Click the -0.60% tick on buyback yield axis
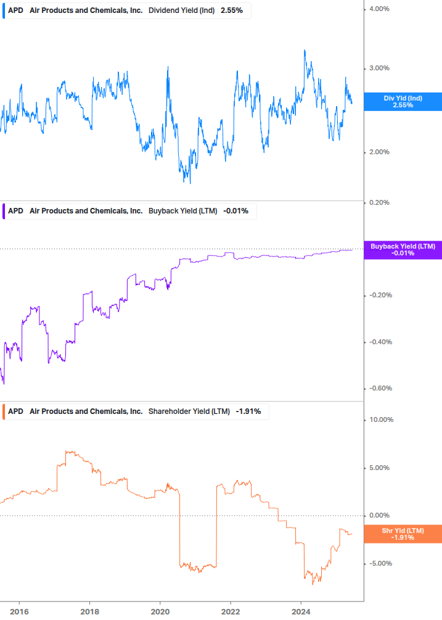442x620 pixels. pos(380,388)
